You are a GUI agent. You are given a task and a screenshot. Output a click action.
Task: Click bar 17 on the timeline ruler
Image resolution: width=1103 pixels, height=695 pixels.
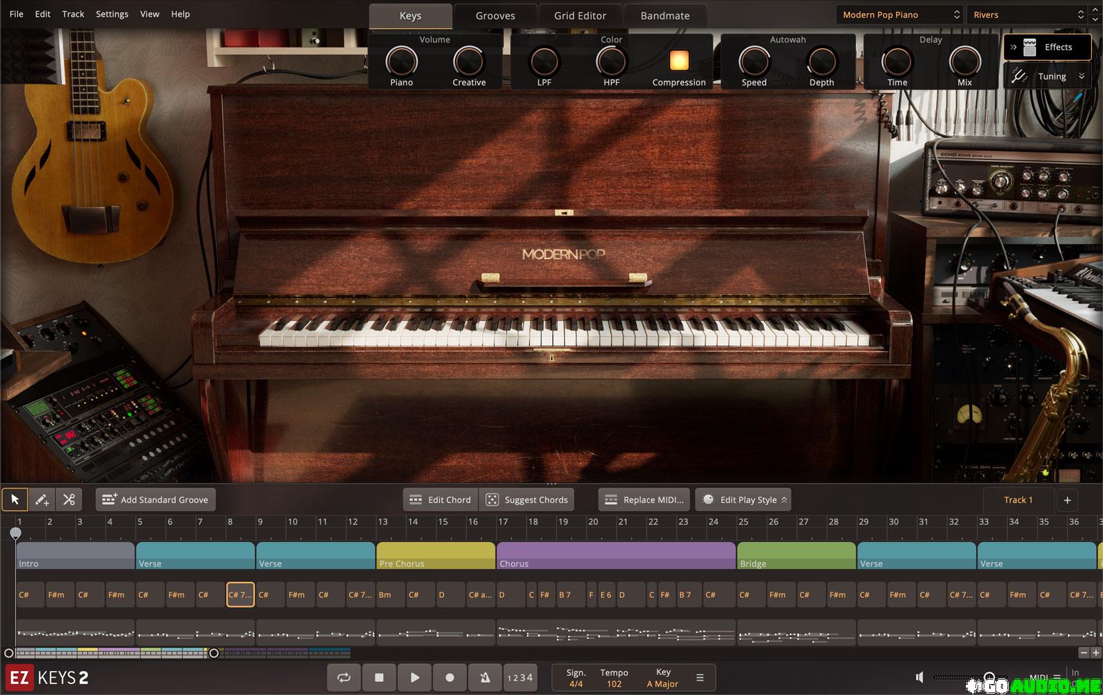click(x=503, y=521)
